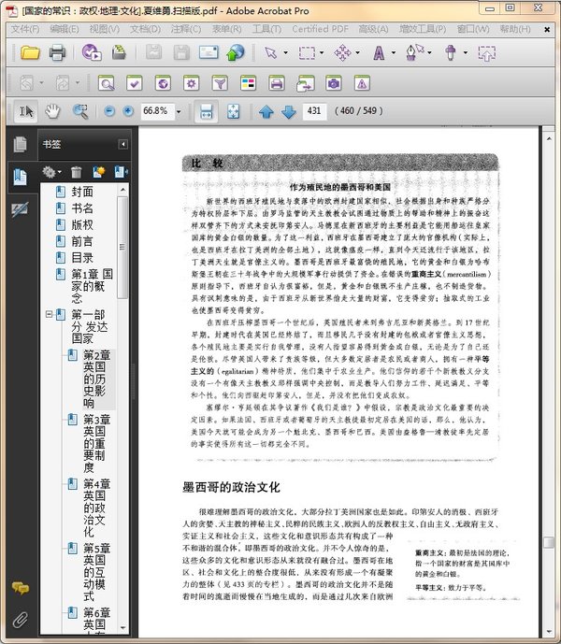561x644 pixels.
Task: Open the 注释(C) menu
Action: tap(186, 29)
